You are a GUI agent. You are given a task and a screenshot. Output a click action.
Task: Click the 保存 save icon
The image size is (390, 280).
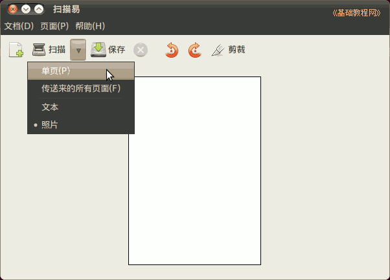(98, 49)
